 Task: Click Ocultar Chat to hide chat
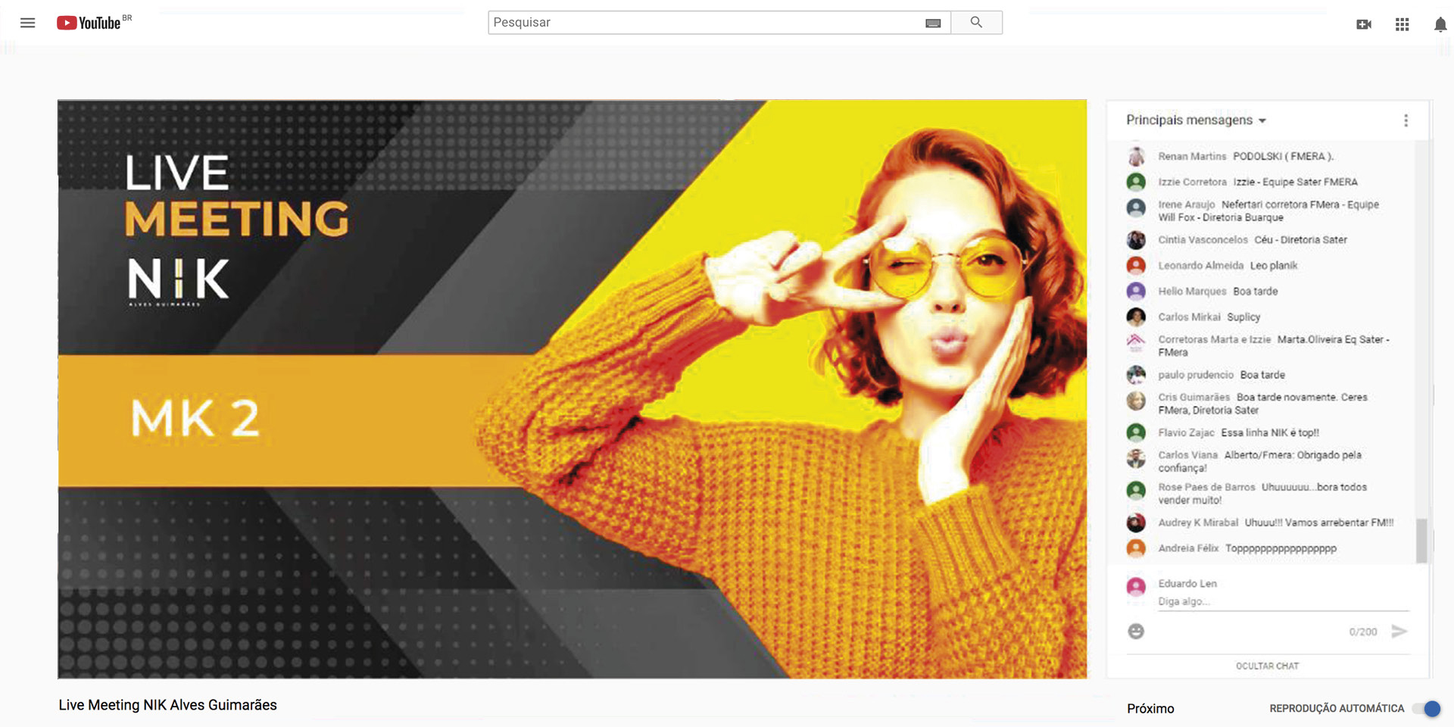click(x=1267, y=666)
